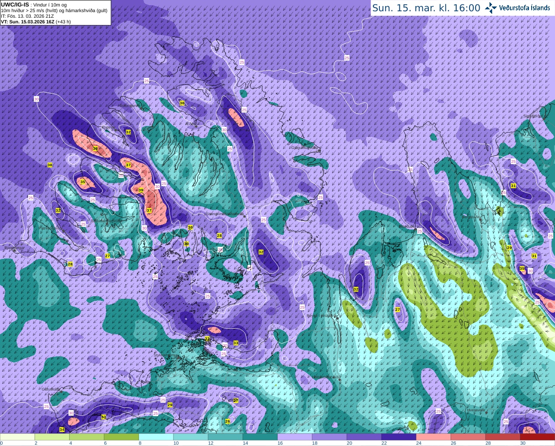Pick the light cyan 8–10 legend swatch
The height and width of the screenshot is (446, 555).
click(156, 437)
